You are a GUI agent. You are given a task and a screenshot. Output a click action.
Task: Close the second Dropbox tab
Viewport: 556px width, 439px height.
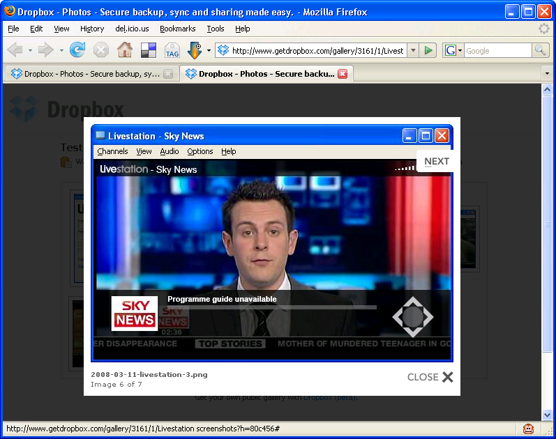(x=343, y=74)
